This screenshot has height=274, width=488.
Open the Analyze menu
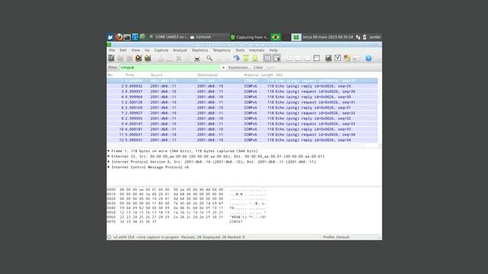(x=180, y=50)
